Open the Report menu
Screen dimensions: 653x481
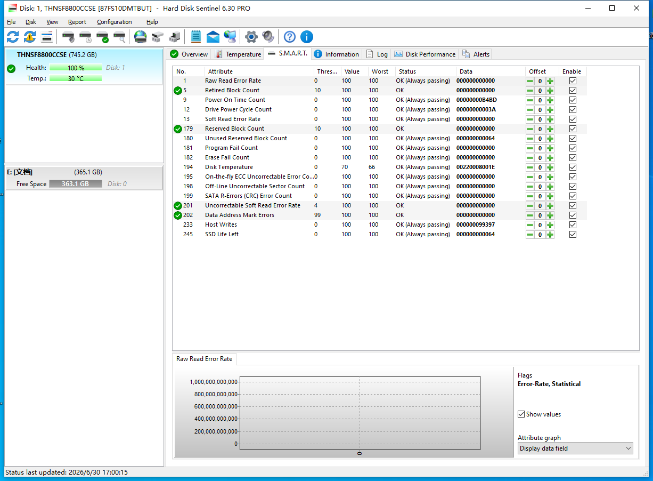coord(77,22)
